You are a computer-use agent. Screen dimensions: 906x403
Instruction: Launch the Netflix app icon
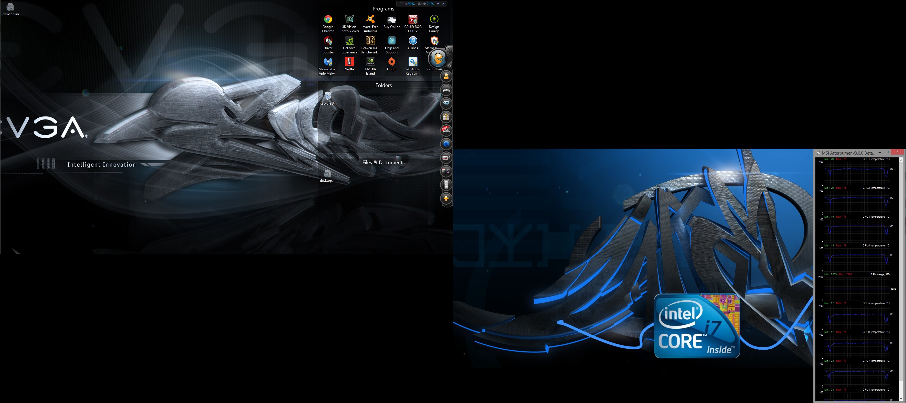pyautogui.click(x=349, y=64)
